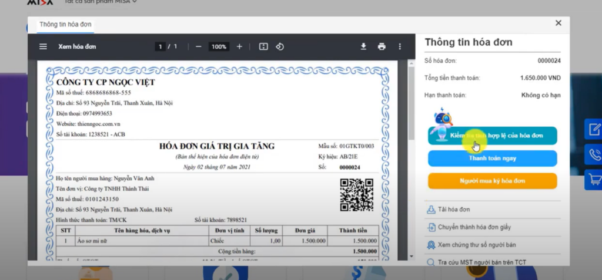
Task: Click the PDF viewer vertical scrollbar
Action: click(412, 103)
